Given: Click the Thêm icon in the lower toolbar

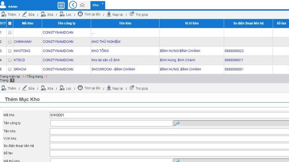Looking at the screenshot, I should tap(4, 88).
